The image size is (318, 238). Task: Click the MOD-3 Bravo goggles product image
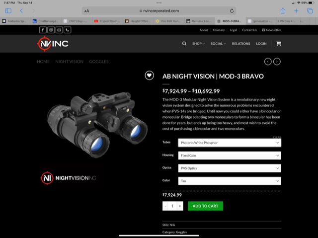(97, 125)
